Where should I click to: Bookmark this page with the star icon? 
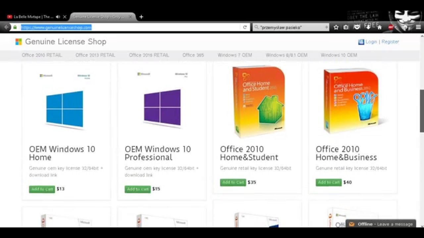tap(336, 27)
